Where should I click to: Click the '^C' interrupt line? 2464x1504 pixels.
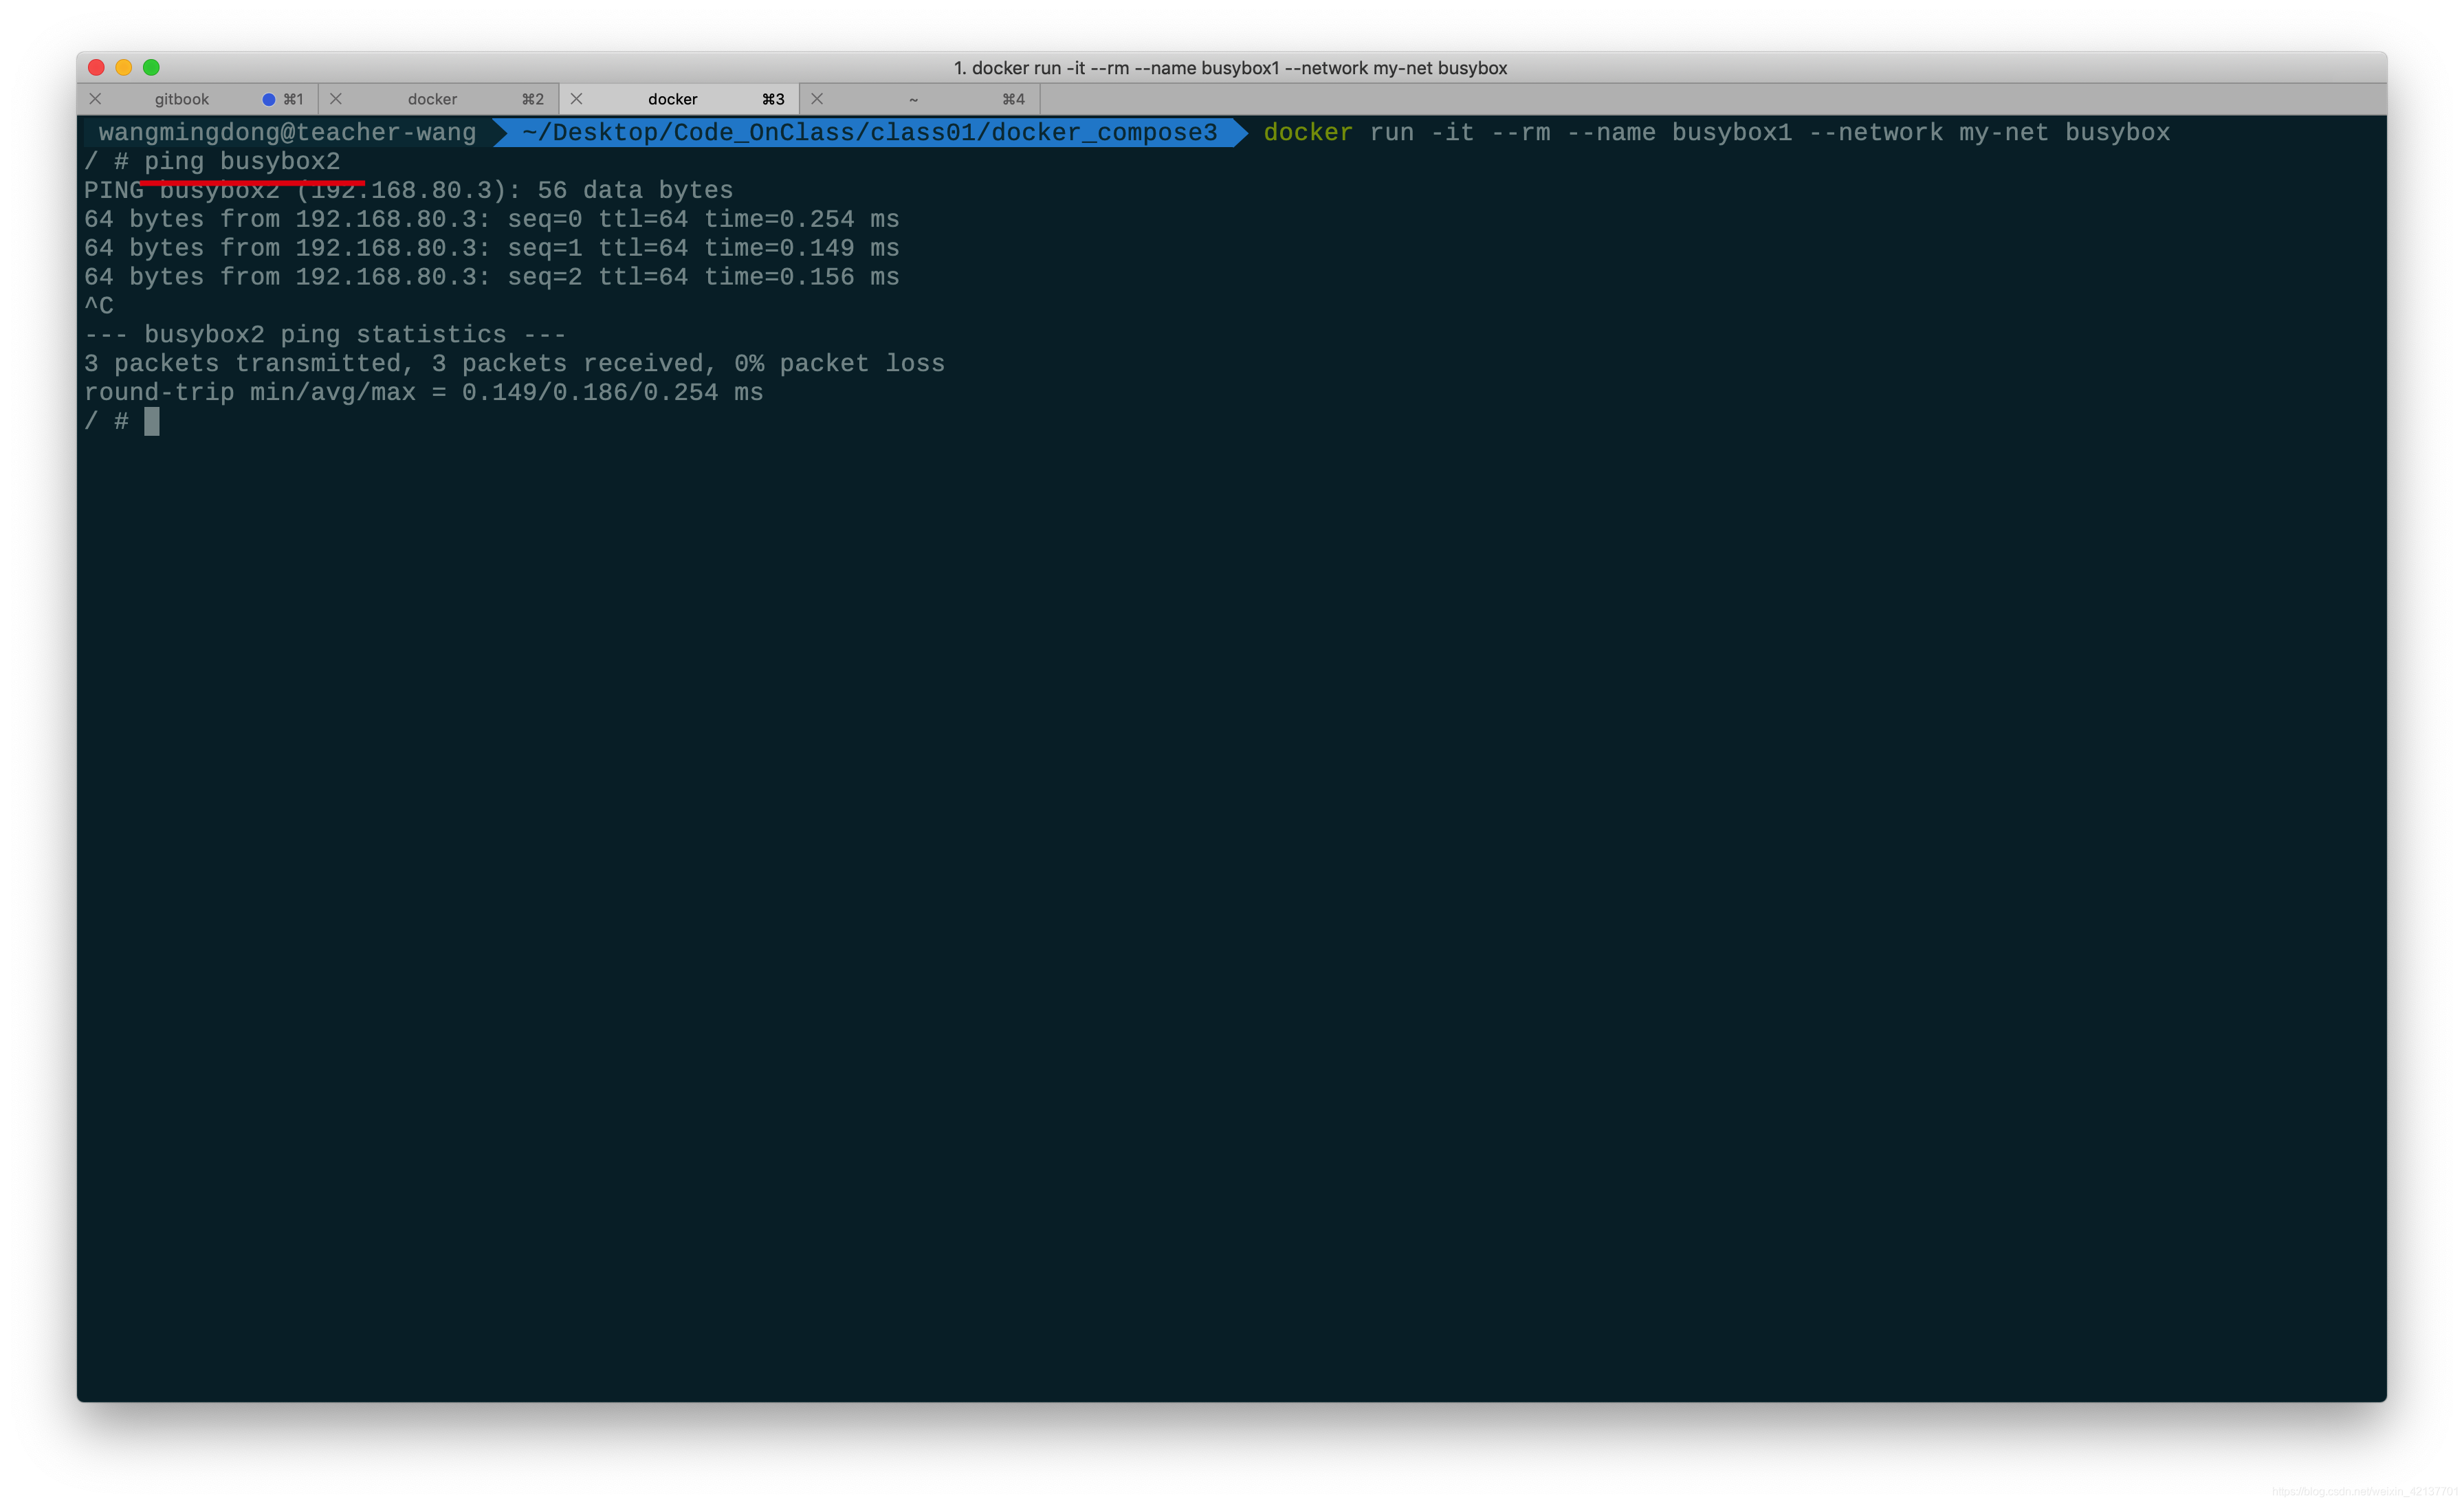coord(98,306)
